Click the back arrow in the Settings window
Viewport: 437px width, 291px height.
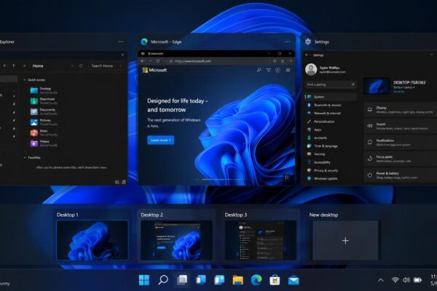[307, 55]
